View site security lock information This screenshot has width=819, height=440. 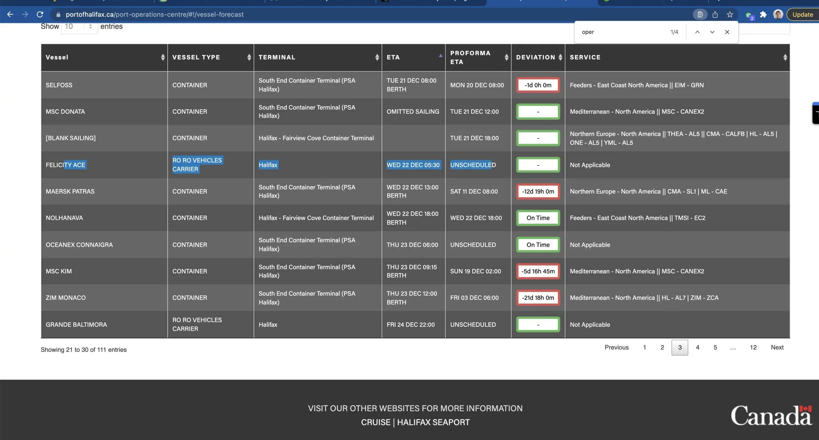(58, 14)
